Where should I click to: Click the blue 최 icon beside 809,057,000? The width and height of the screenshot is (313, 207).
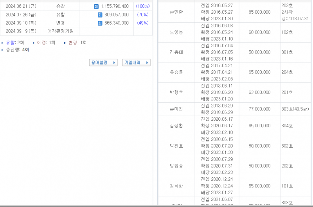(x=100, y=15)
